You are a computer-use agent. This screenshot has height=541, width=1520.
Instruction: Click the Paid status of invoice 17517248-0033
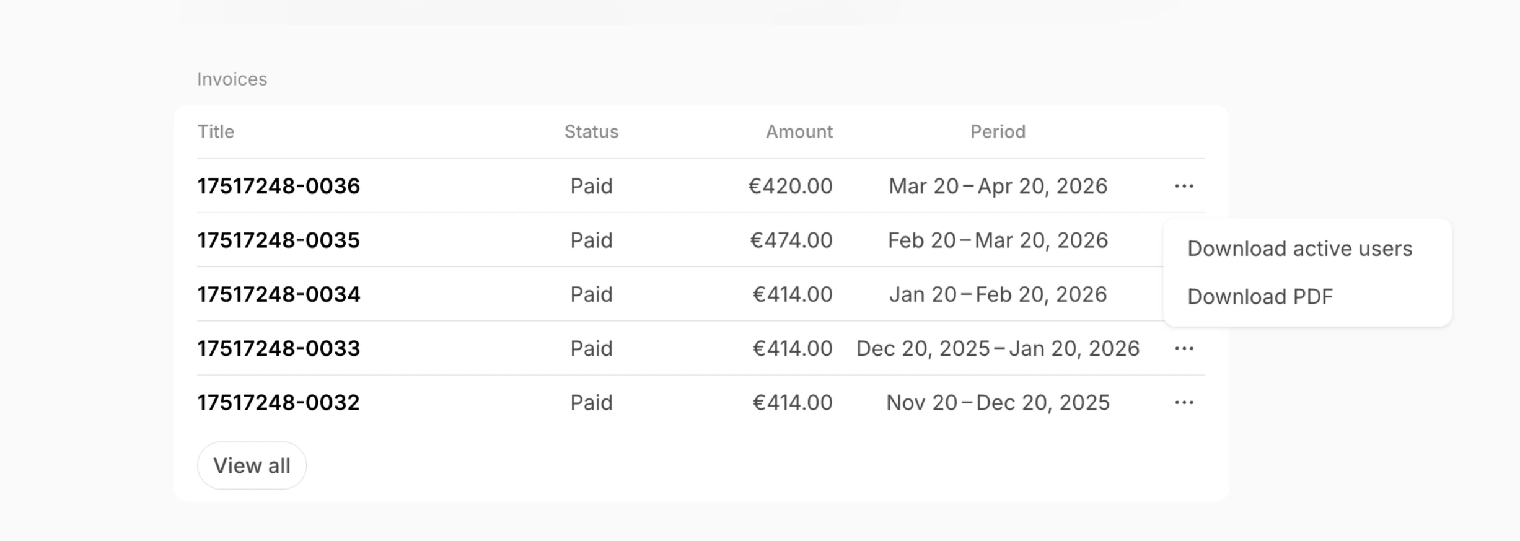pyautogui.click(x=591, y=348)
